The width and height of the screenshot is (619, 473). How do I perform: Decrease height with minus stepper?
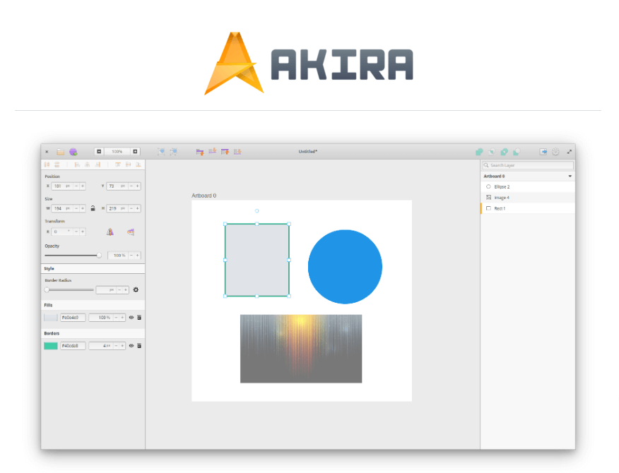[131, 208]
